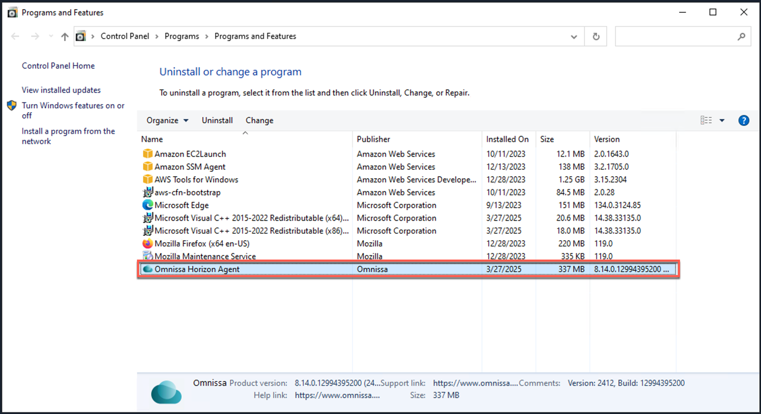
Task: Open the view options dropdown arrow
Action: coord(722,121)
